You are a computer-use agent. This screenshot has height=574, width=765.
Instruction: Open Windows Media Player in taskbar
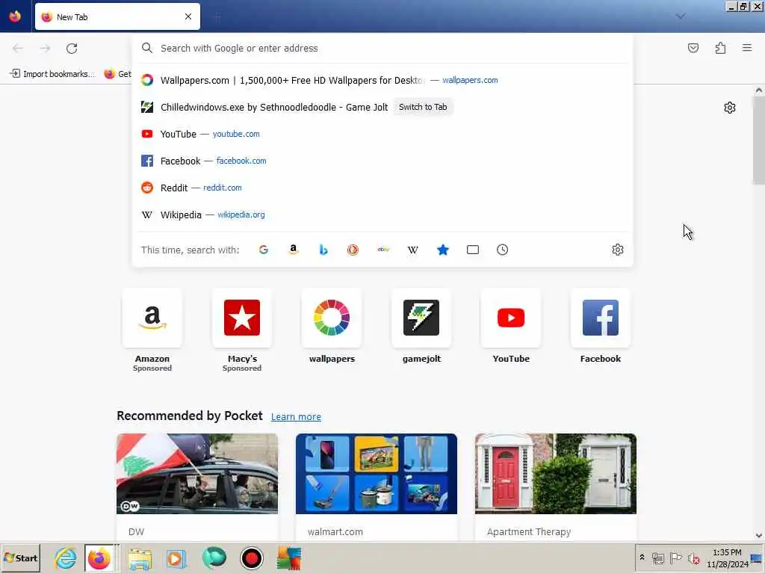(176, 558)
